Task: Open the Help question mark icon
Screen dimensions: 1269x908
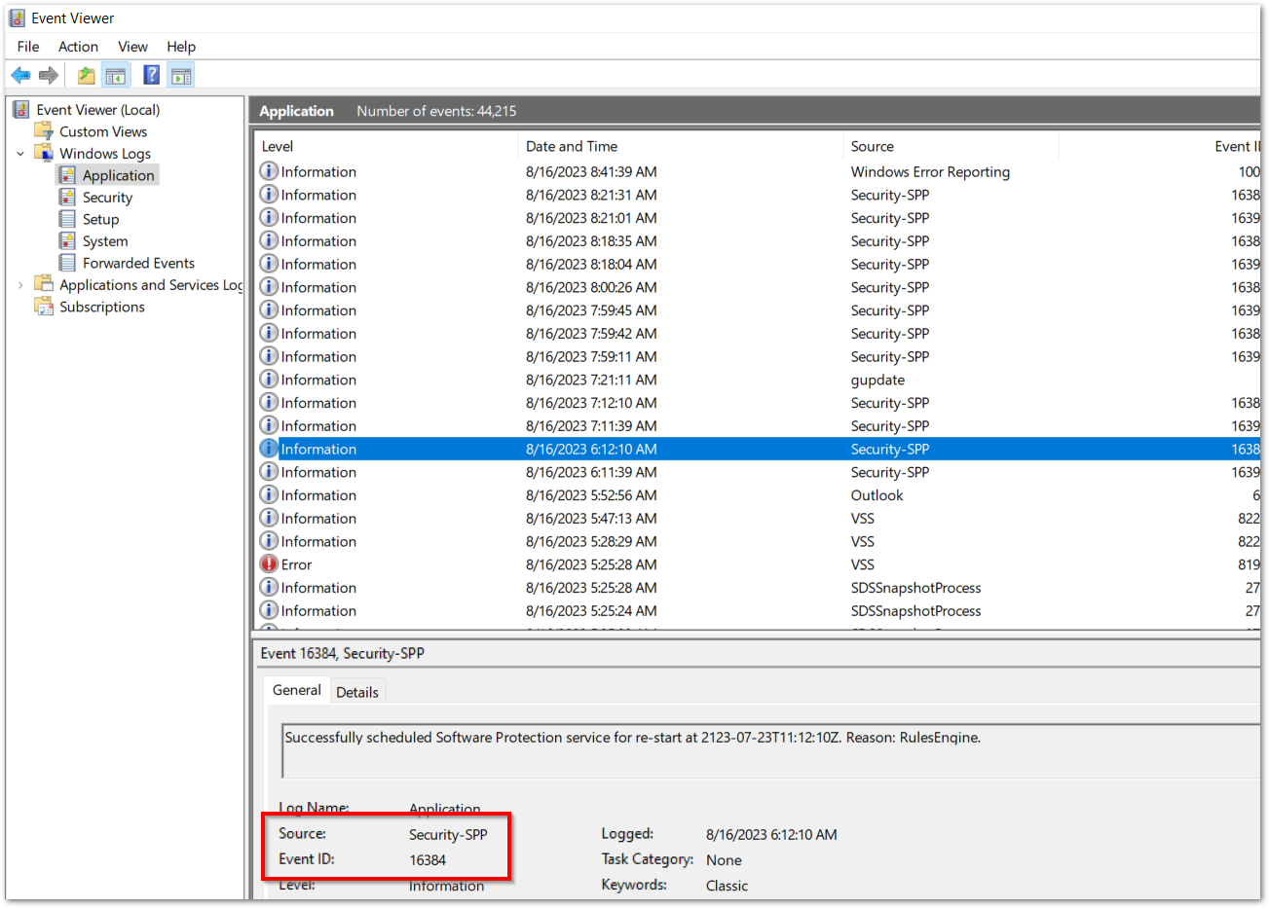Action: (x=152, y=75)
